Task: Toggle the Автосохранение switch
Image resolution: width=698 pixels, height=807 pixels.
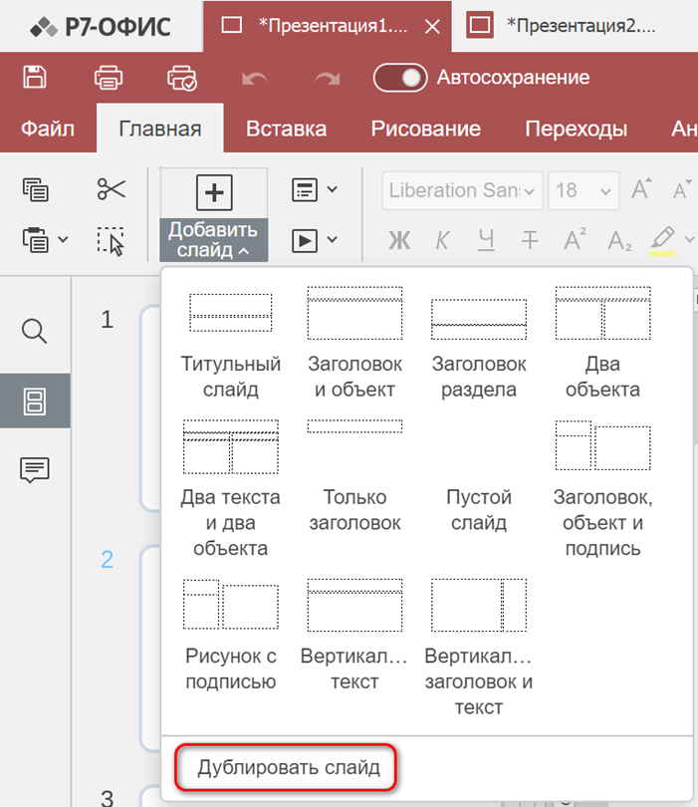Action: 400,78
